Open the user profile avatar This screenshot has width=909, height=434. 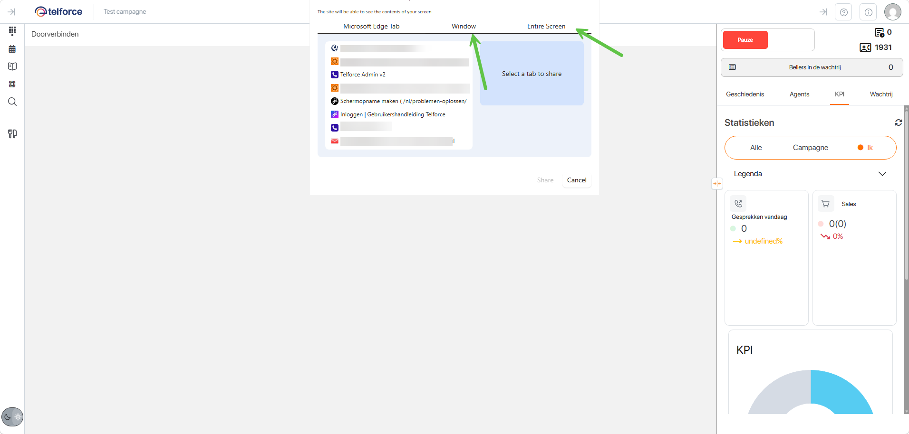point(892,12)
